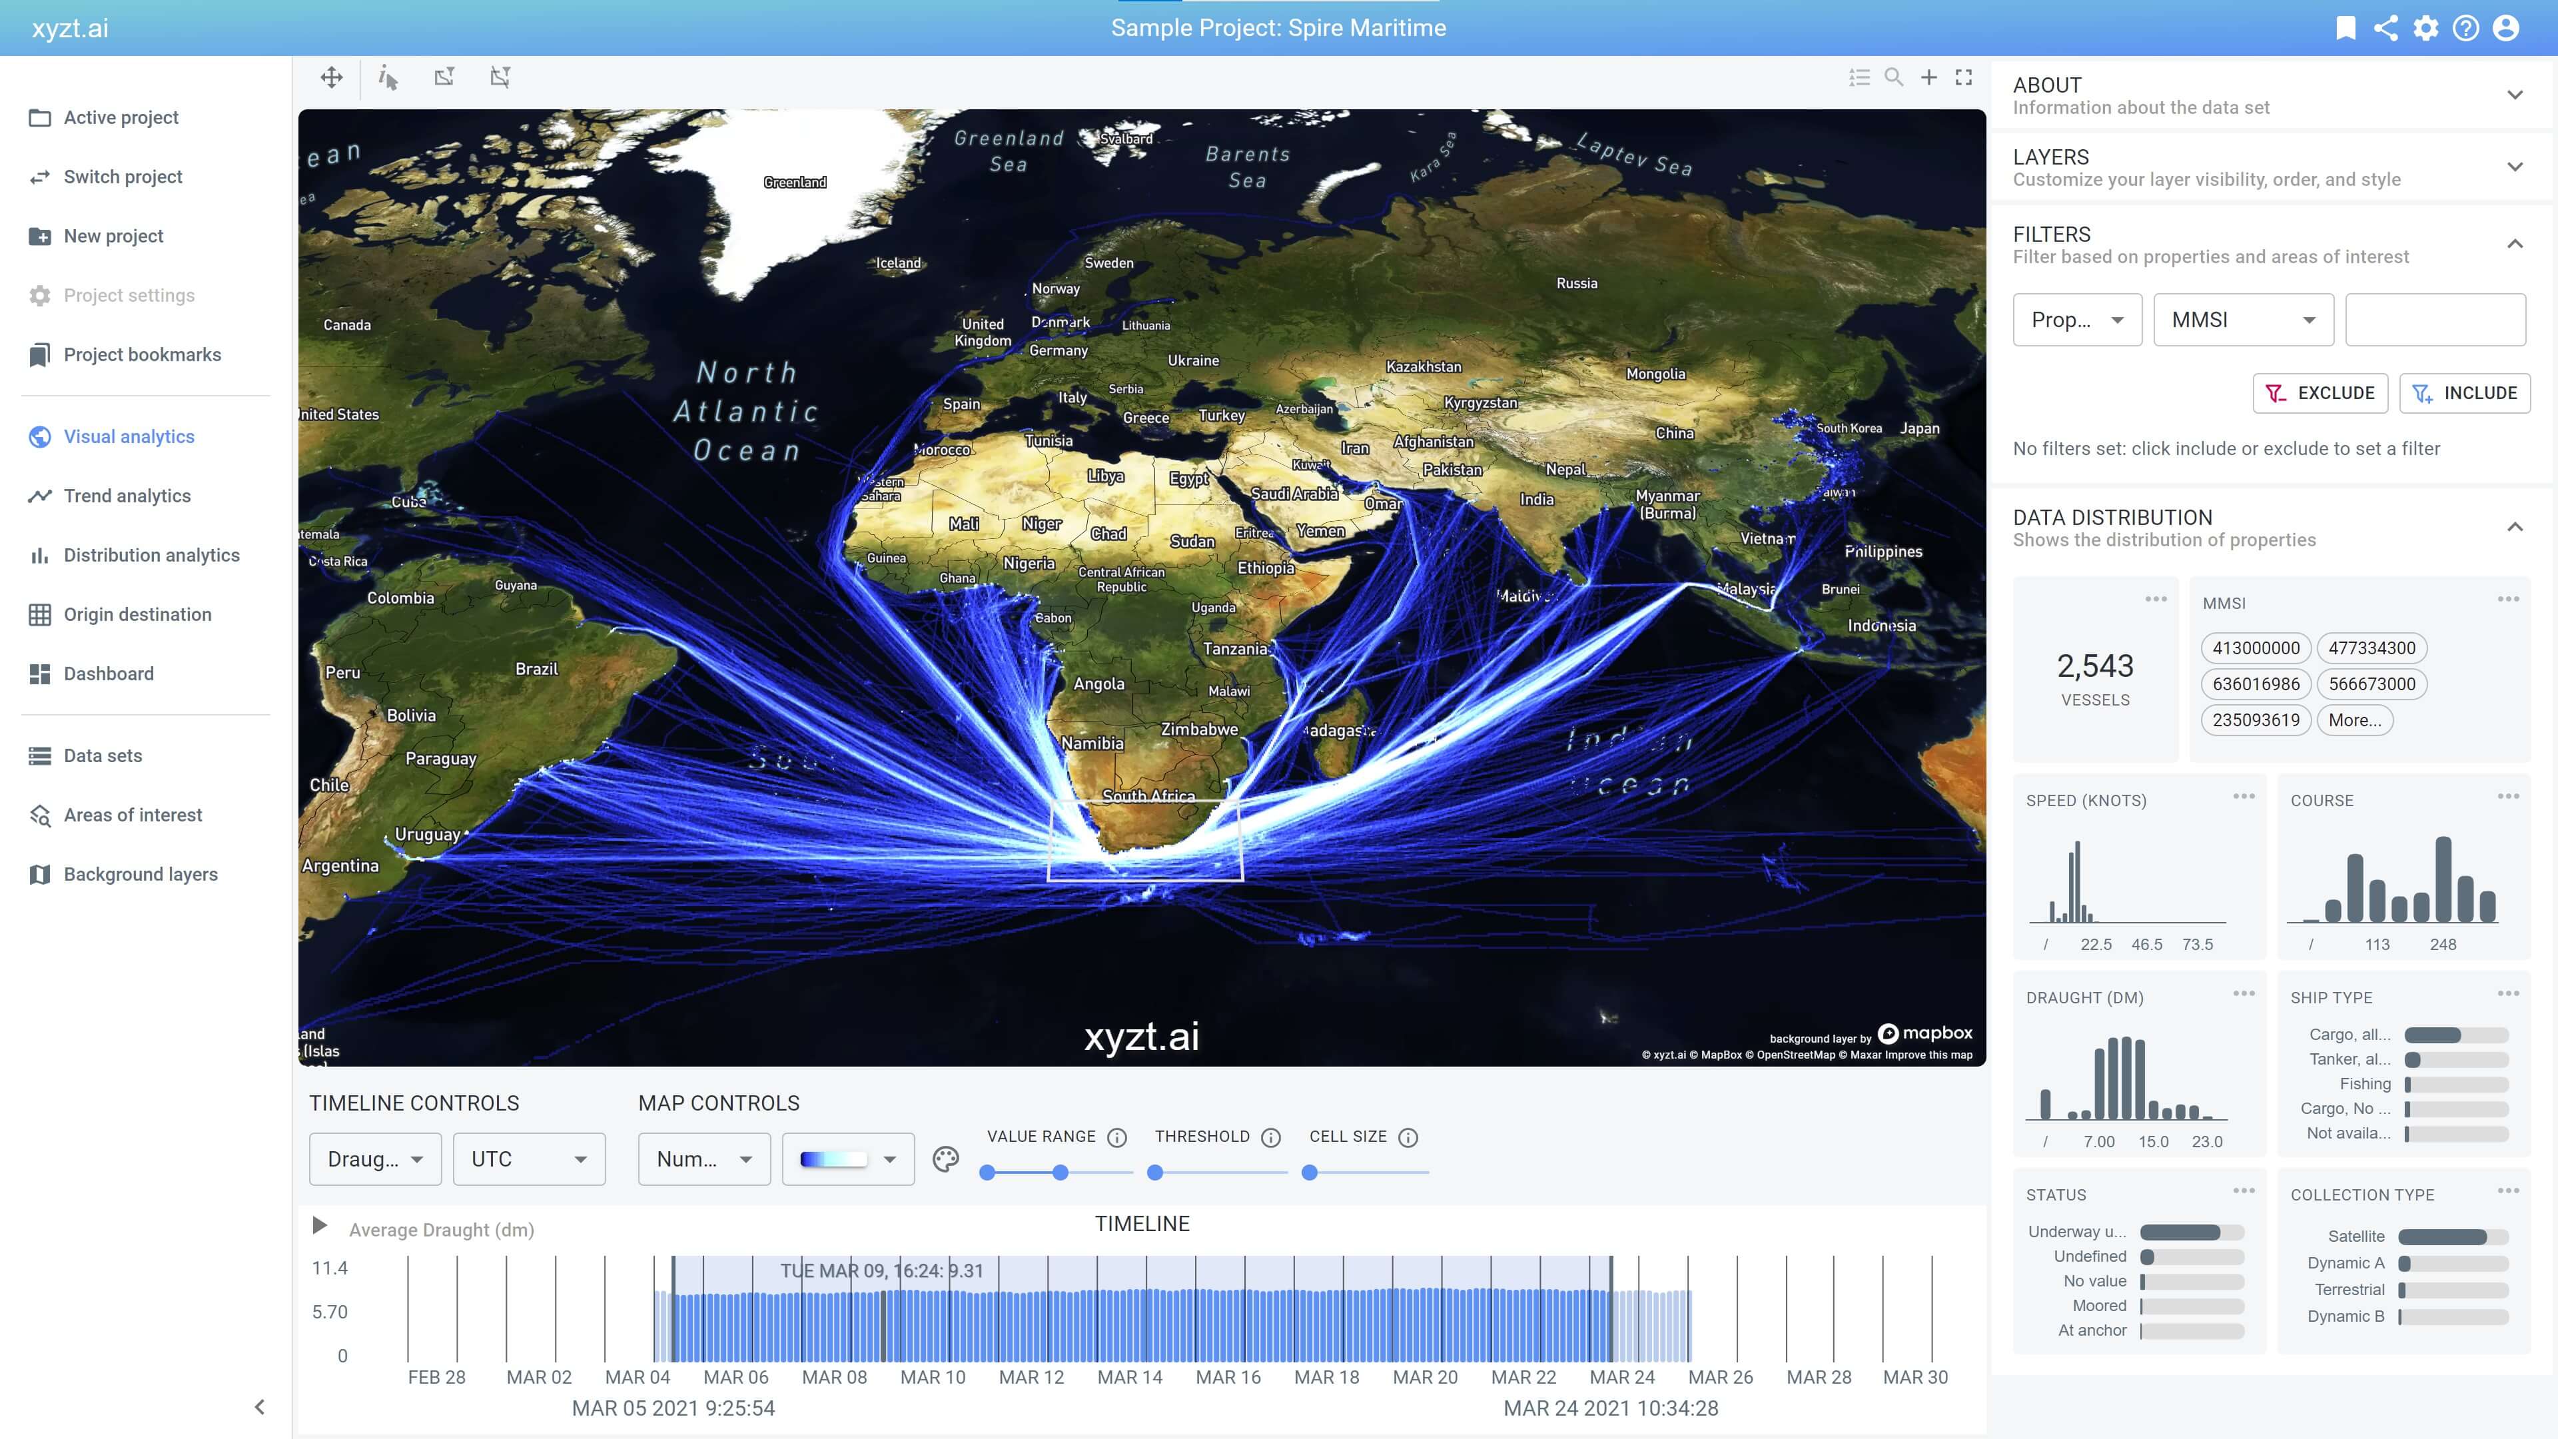Click the Threshold slider handle
The width and height of the screenshot is (2558, 1439).
click(1155, 1173)
